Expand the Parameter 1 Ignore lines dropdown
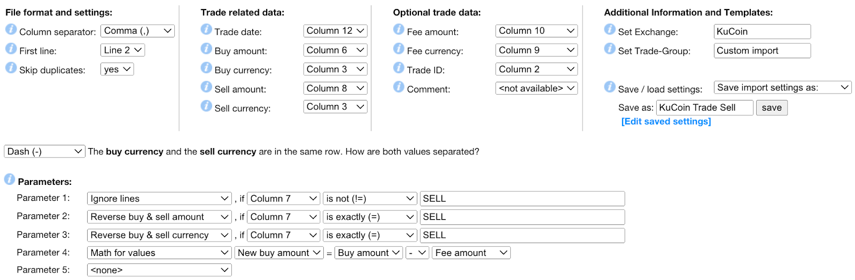This screenshot has height=280, width=855. 159,199
